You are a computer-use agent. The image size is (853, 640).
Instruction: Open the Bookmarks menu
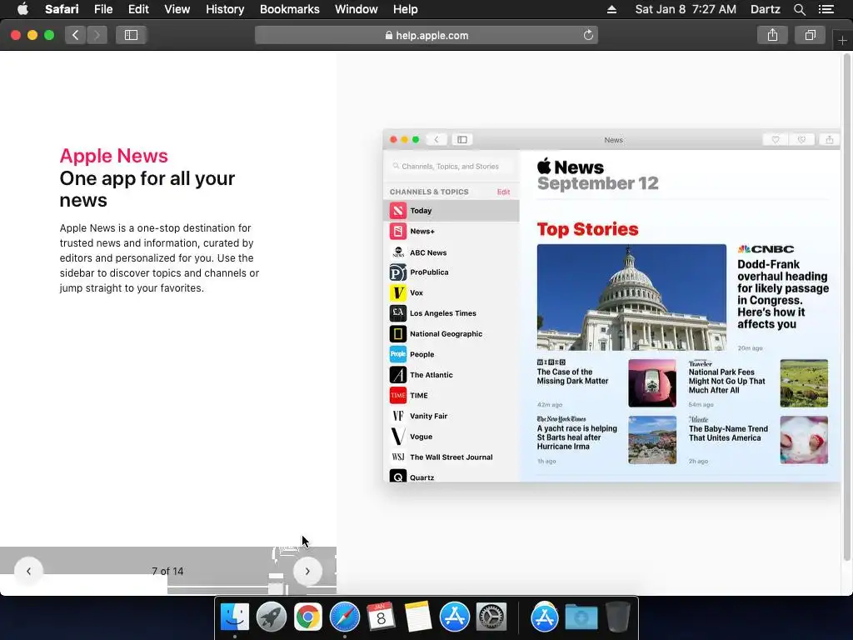pyautogui.click(x=289, y=9)
